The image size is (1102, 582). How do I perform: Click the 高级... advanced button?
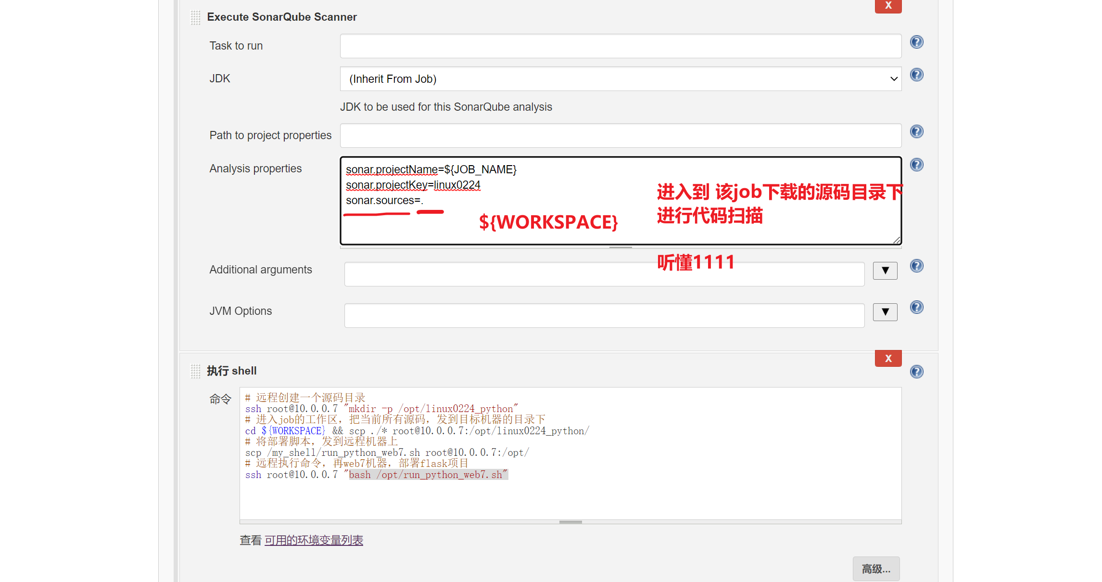(x=875, y=569)
